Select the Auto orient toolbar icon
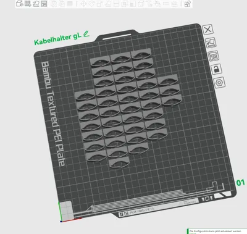 pyautogui.click(x=36, y=4)
